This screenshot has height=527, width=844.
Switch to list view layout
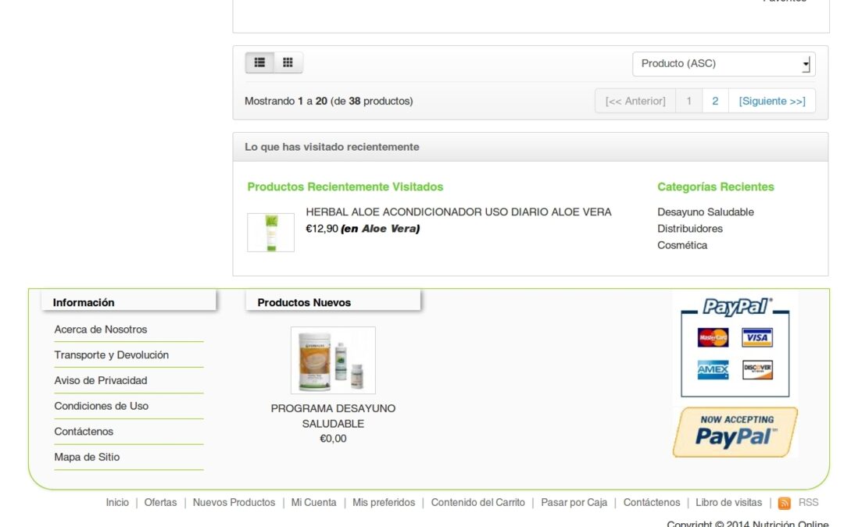point(259,62)
